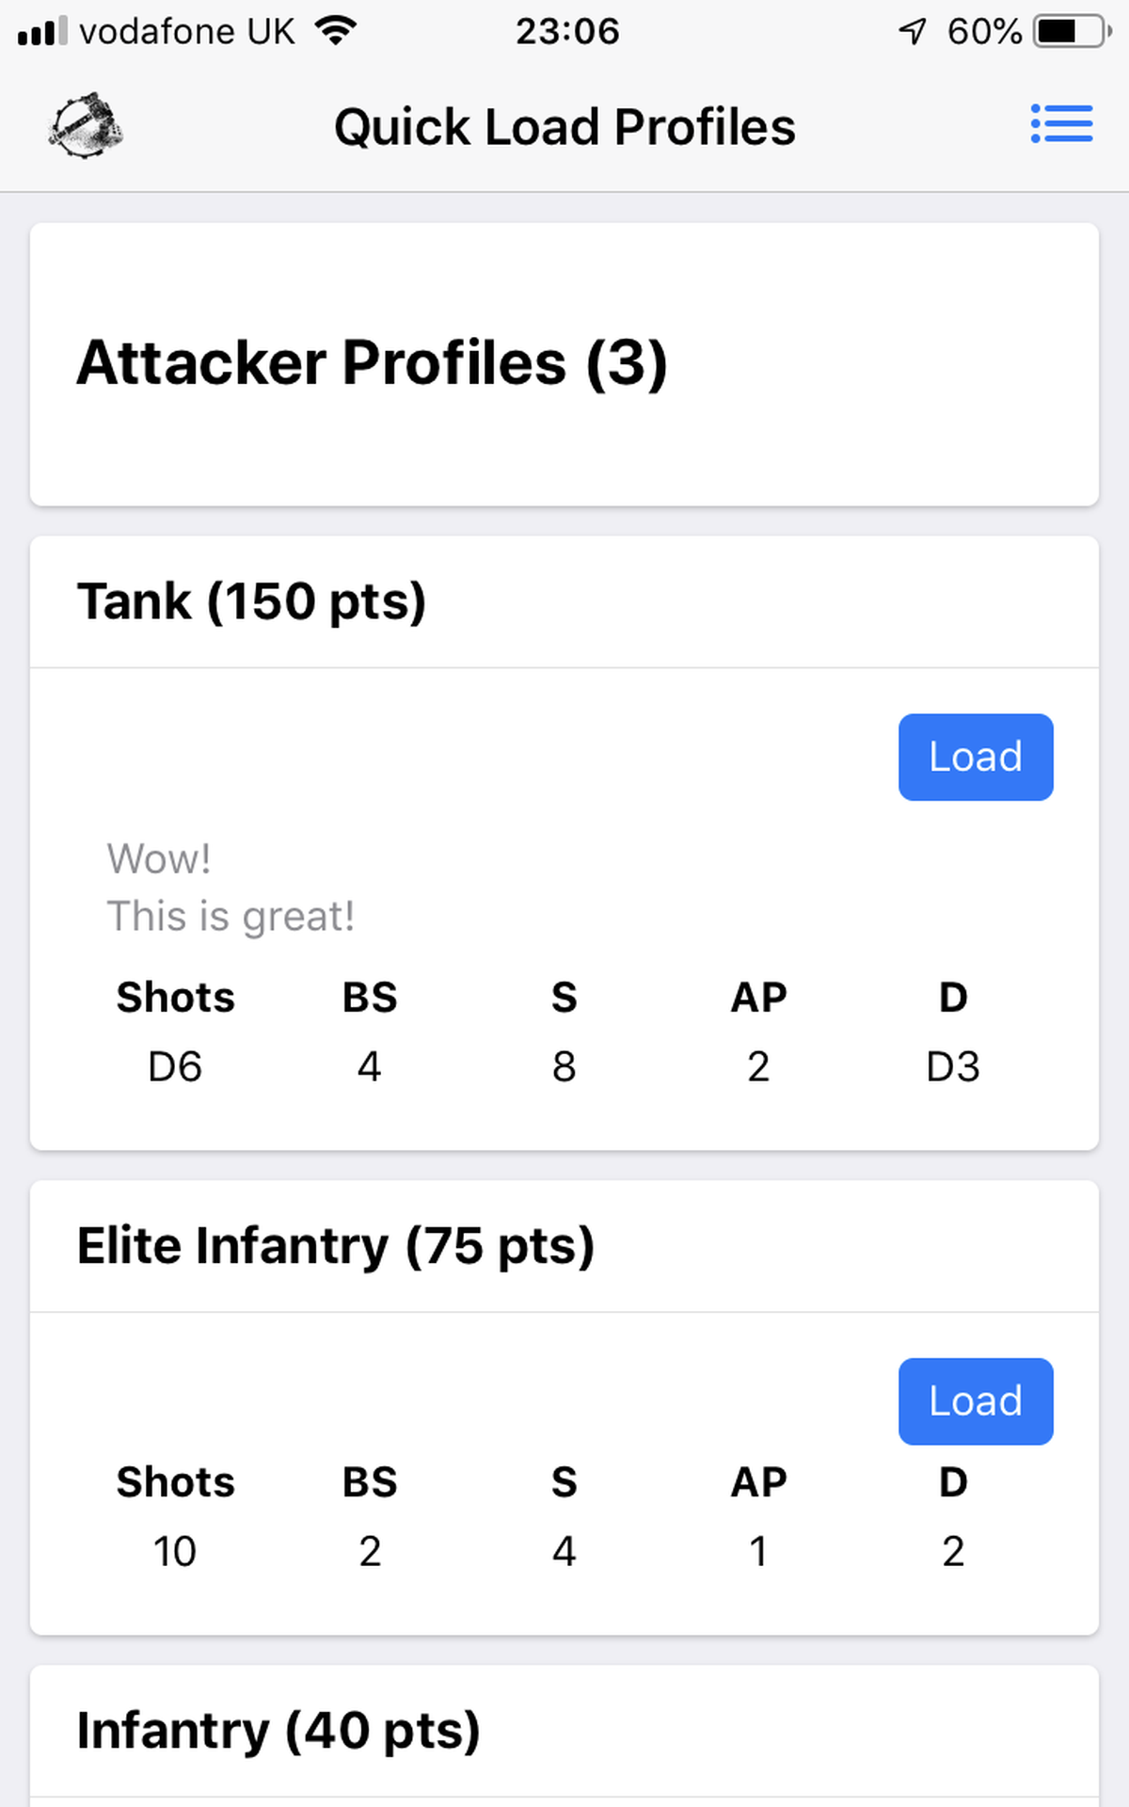Tap the AP value 1 for Elite Infantry
Viewport: 1129px width, 1807px height.
757,1550
